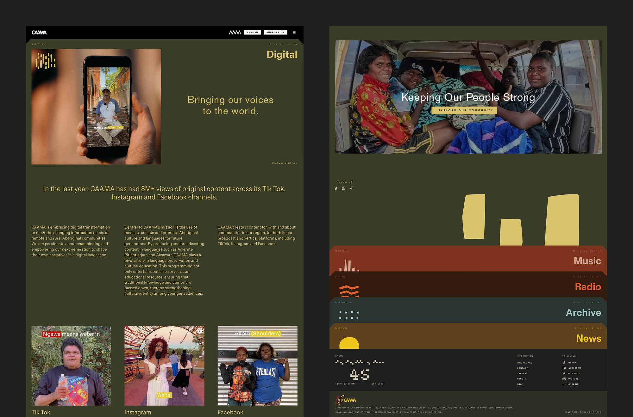Open the colored CAAMA logo in the footer
The height and width of the screenshot is (417, 633).
(x=346, y=400)
